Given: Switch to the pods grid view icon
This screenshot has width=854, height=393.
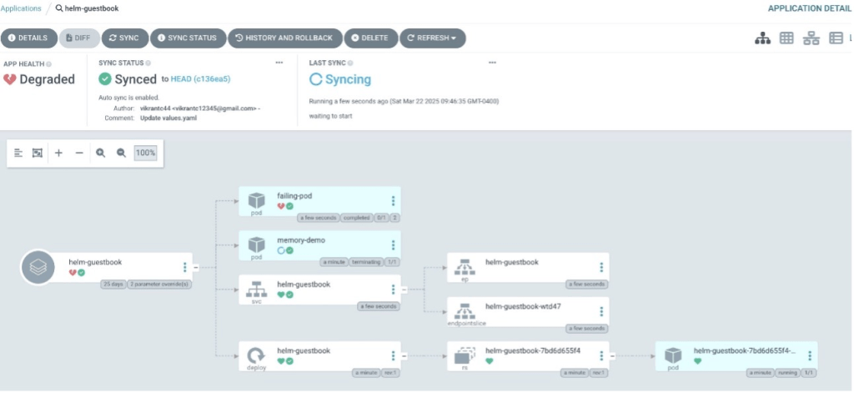Looking at the screenshot, I should [x=786, y=38].
